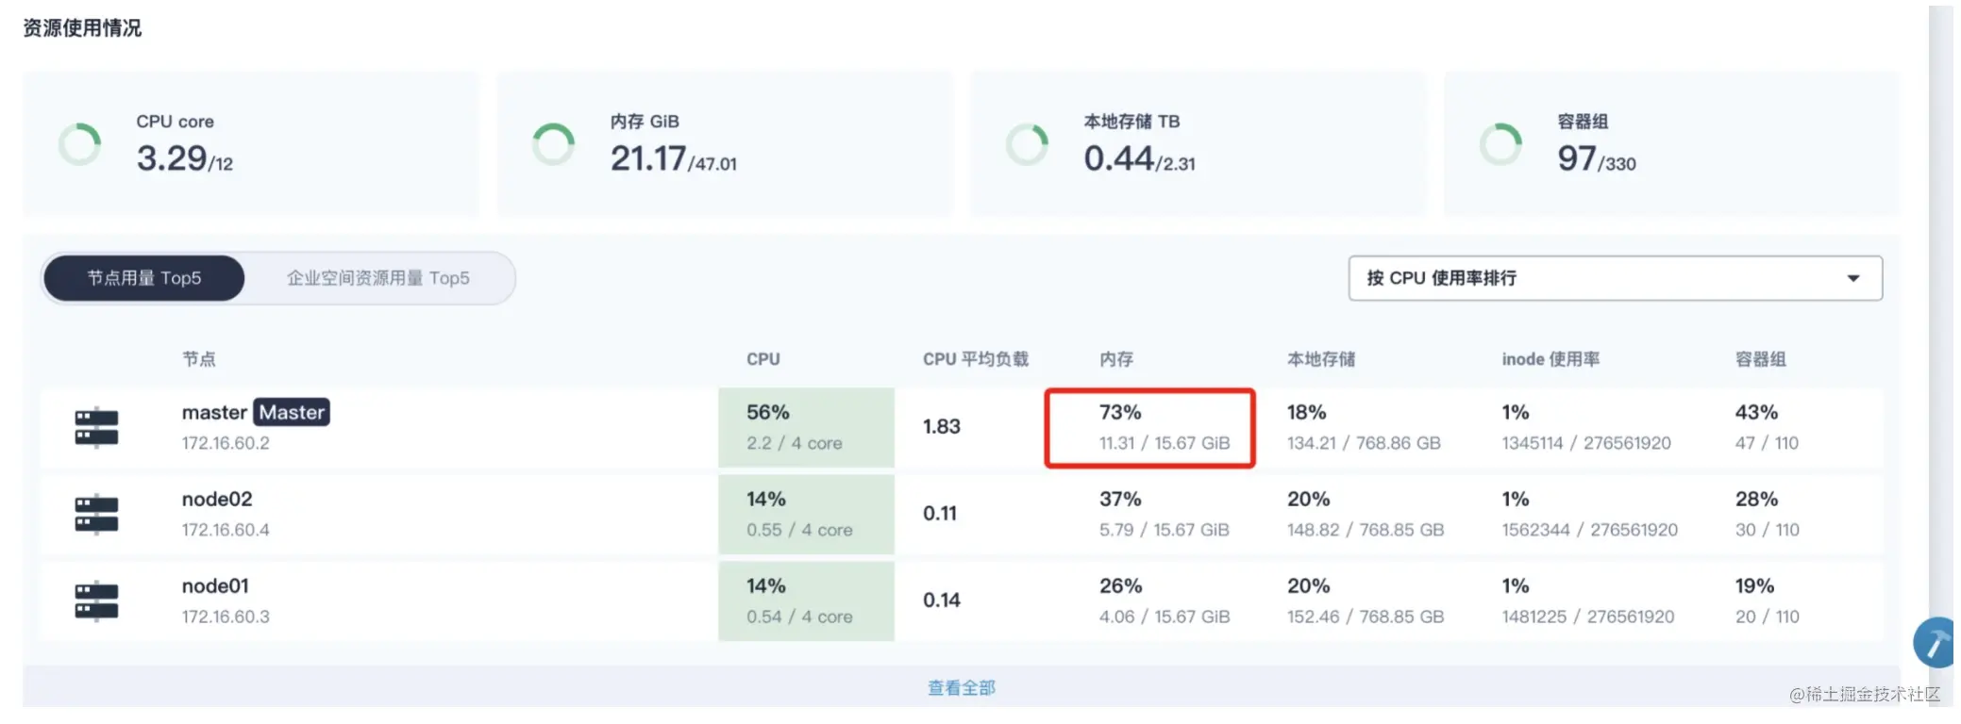This screenshot has width=1961, height=724.
Task: Click master local storage 134.21 / 768.86 GB
Action: (1364, 443)
